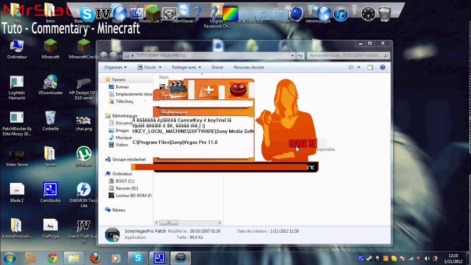471x265 pixels.
Task: Open the AdobePhotosh... folder on desktop
Action: 17,228
